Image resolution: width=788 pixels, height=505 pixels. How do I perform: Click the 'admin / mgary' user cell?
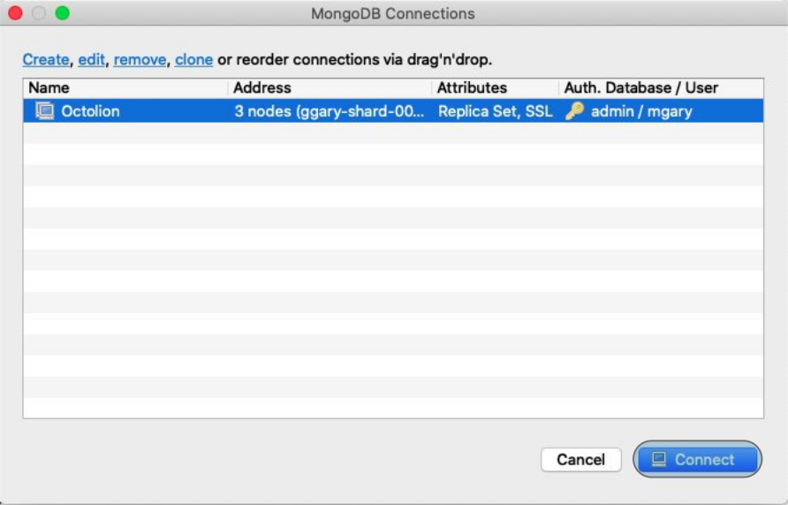(x=641, y=111)
